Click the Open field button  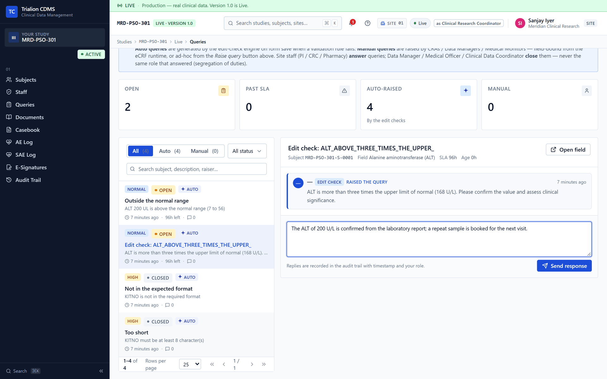coord(568,150)
